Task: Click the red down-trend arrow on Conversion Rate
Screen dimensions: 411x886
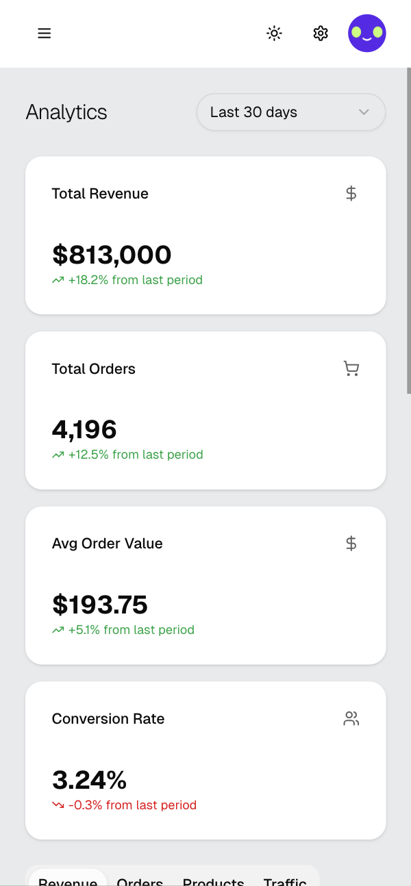Action: point(58,805)
